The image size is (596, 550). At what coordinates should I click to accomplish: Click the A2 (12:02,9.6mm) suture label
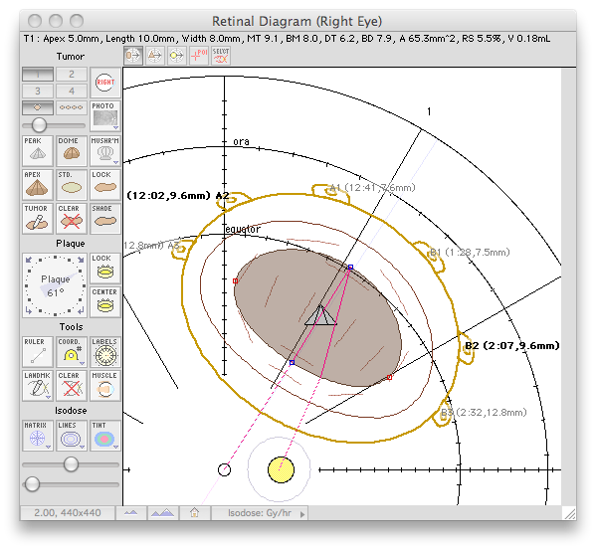[x=177, y=196]
